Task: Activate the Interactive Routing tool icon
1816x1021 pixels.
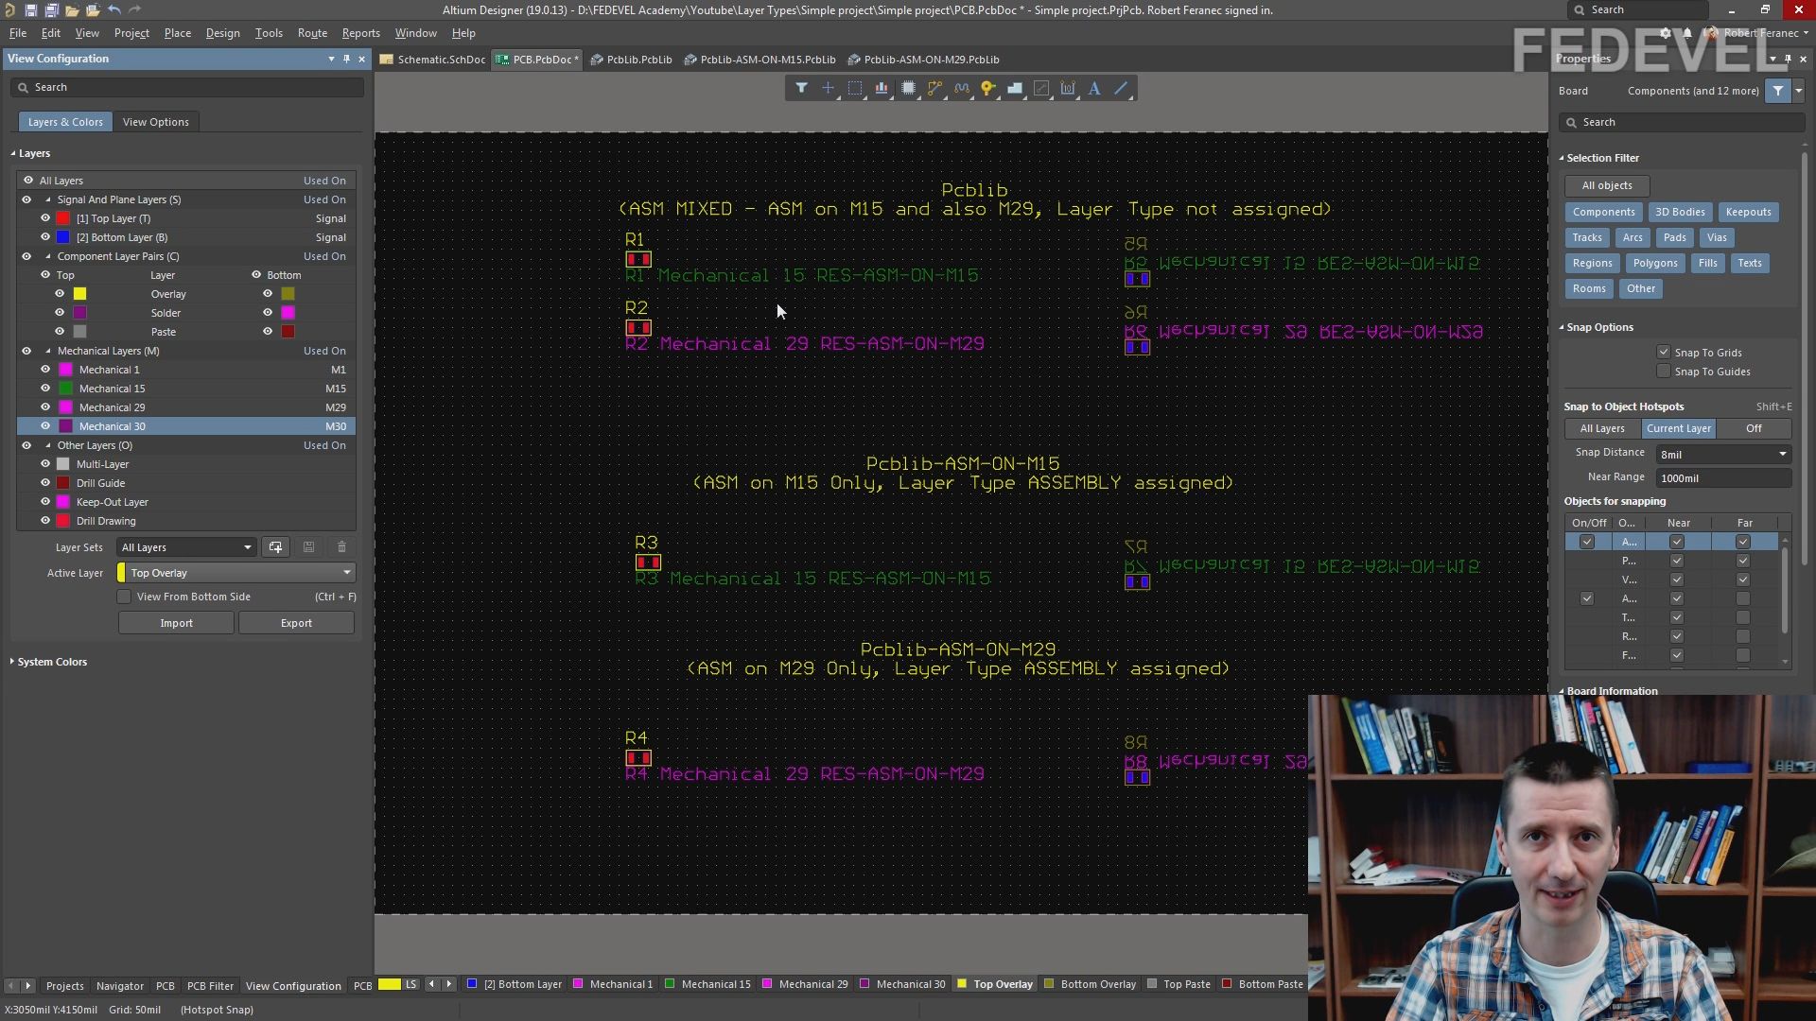Action: coord(934,89)
